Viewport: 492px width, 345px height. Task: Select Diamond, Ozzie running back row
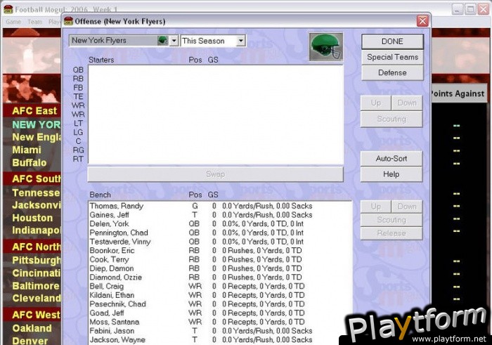click(219, 278)
